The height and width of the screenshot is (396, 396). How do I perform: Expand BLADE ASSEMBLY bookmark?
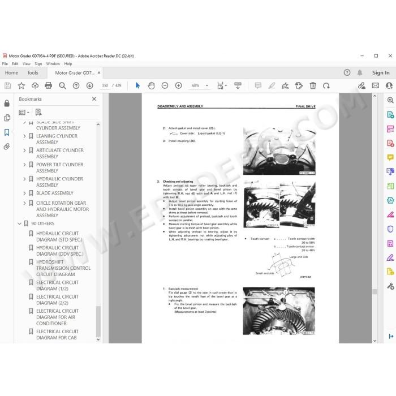[24, 193]
